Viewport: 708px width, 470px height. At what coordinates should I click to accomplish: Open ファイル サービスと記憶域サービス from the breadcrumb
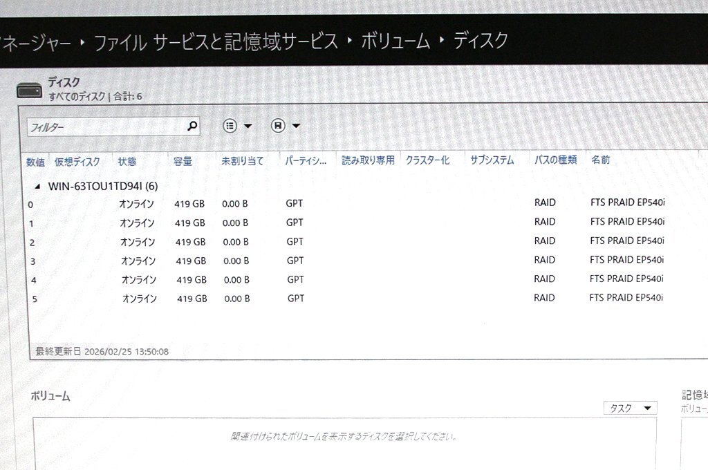point(215,41)
